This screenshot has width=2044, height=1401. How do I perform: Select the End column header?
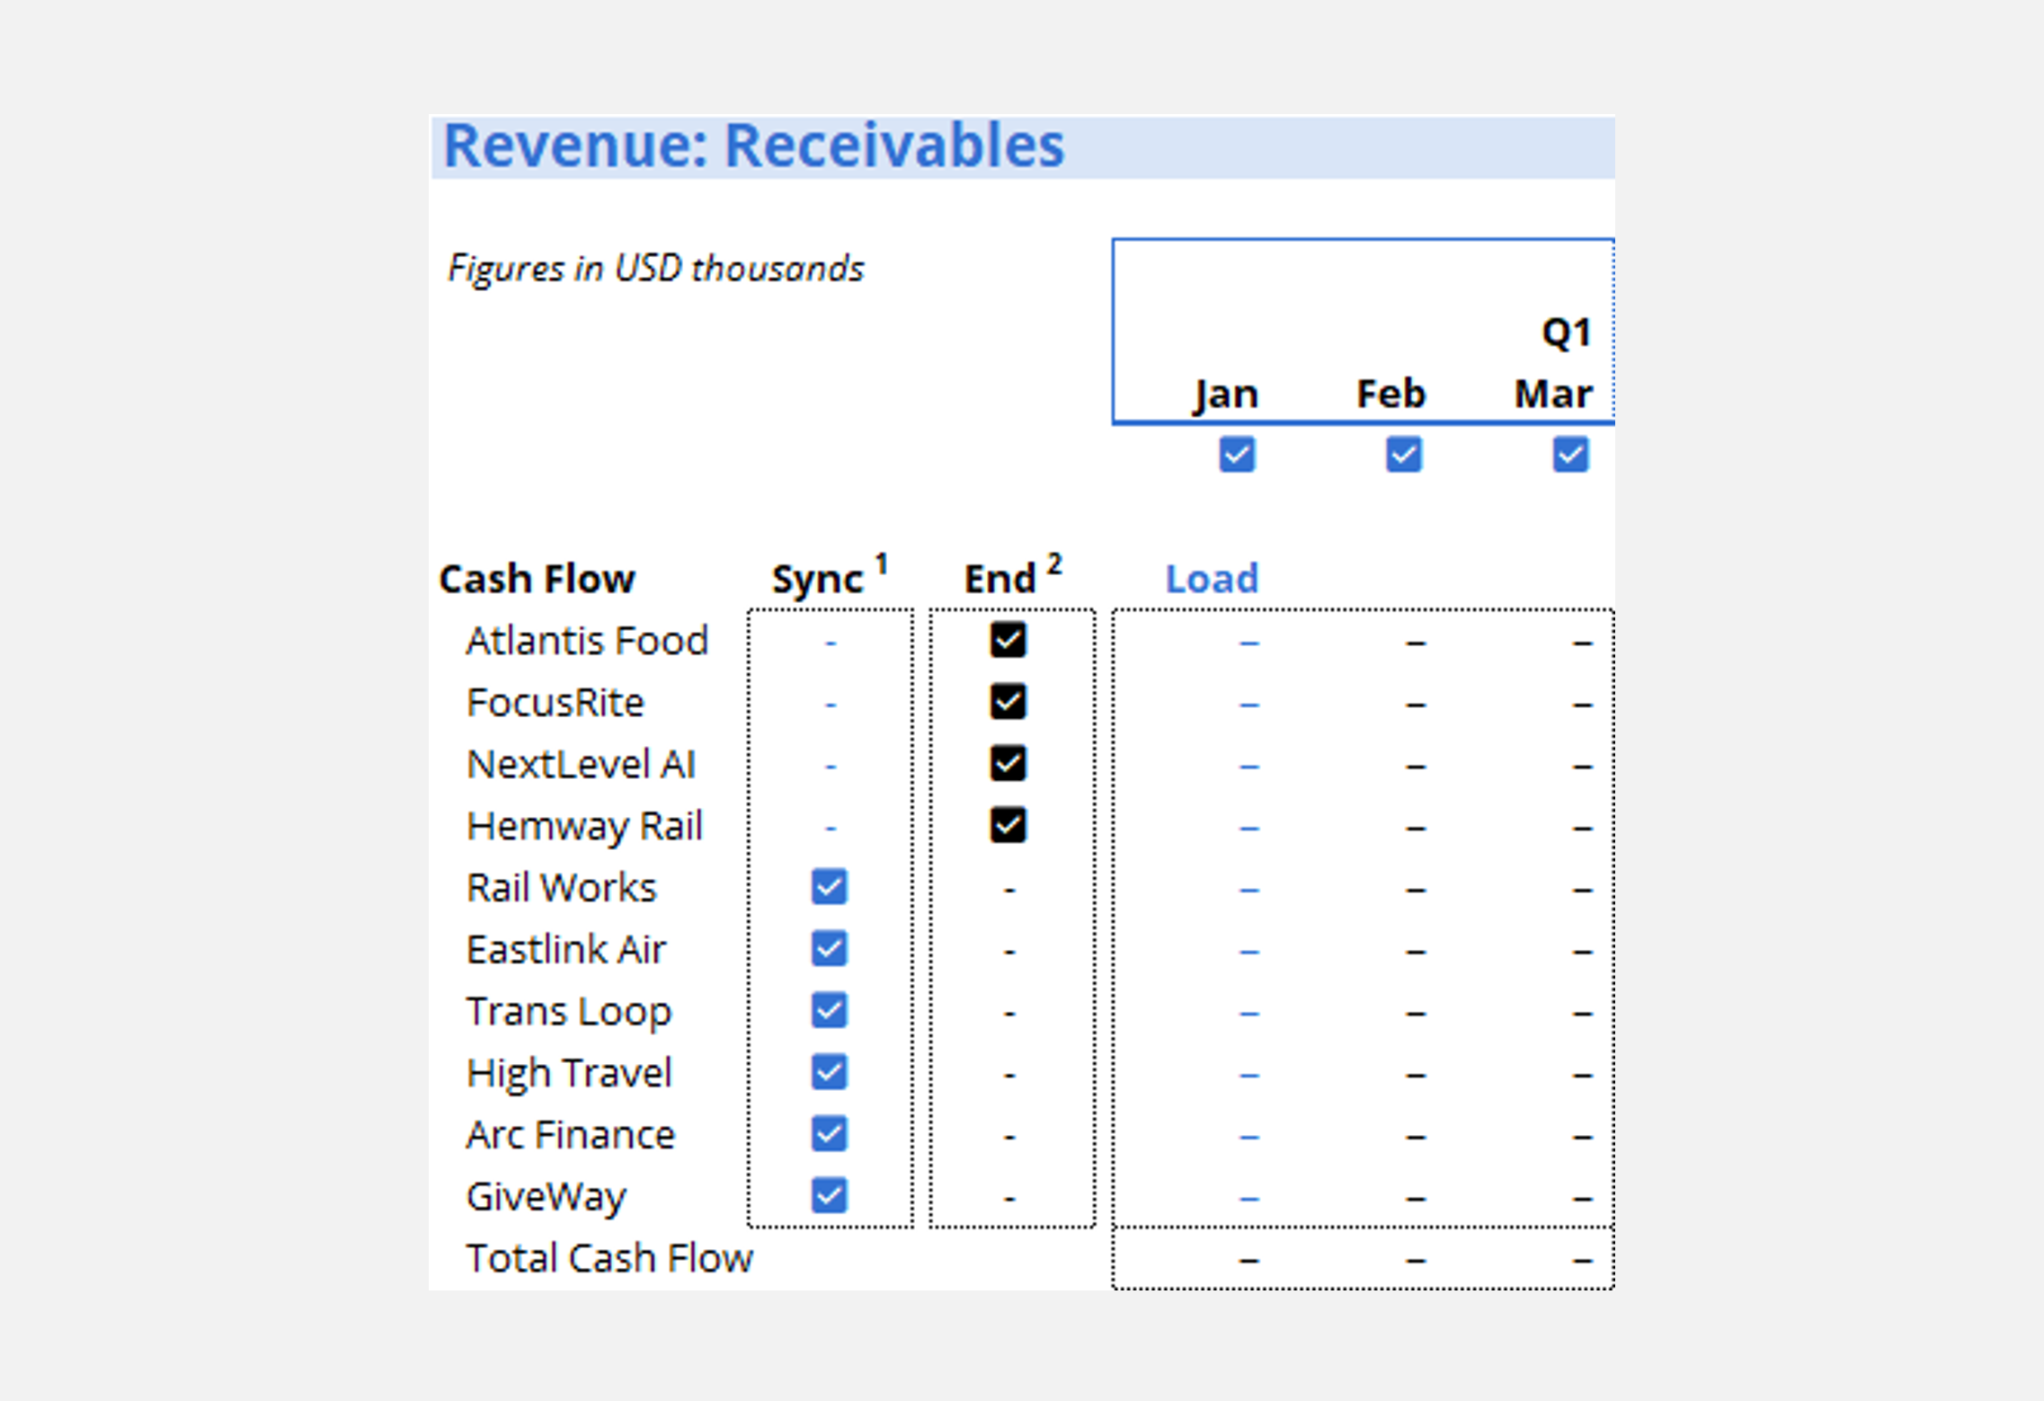point(1000,580)
